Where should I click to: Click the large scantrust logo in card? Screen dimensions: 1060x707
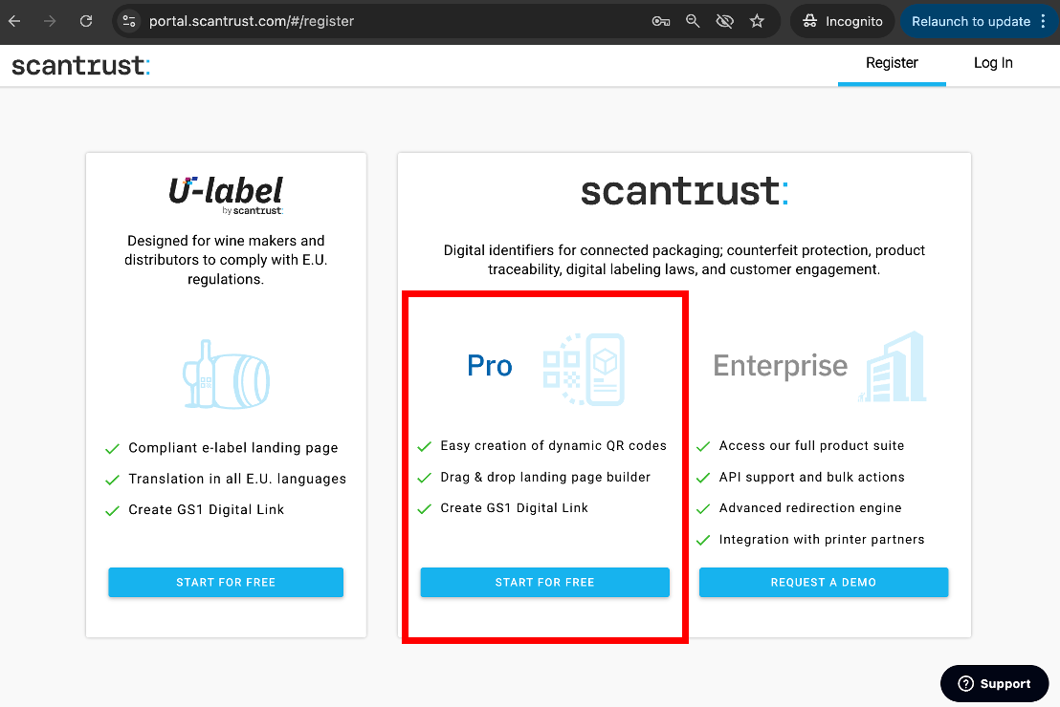(x=684, y=190)
